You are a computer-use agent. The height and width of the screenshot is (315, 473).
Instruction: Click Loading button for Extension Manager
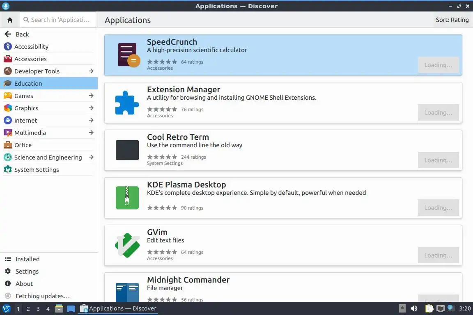click(438, 112)
